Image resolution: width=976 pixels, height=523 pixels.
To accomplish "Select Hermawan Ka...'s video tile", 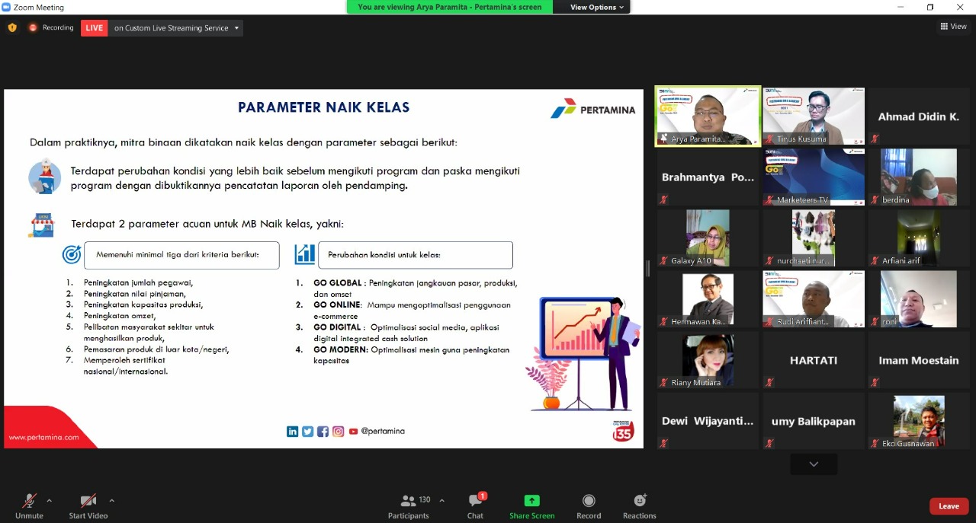I will (708, 298).
